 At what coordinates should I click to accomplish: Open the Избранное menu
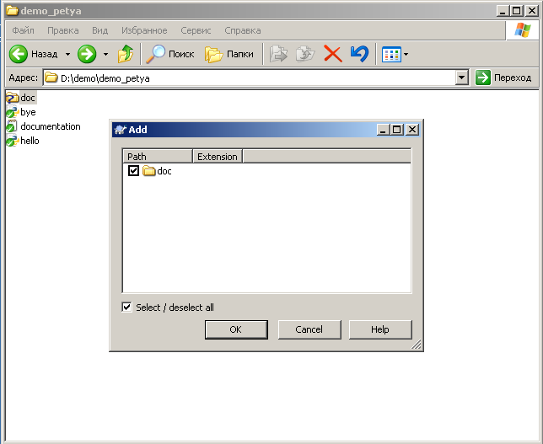(x=144, y=30)
